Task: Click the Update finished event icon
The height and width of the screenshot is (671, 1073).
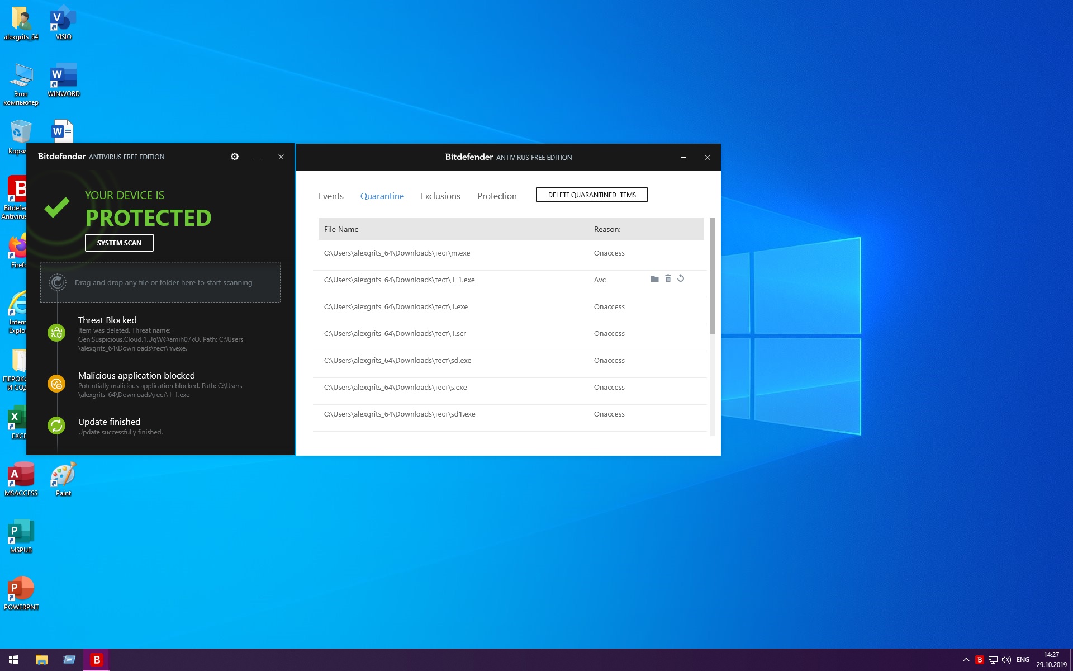Action: (56, 426)
